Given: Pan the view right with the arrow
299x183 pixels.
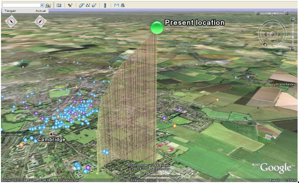Looking at the screenshot, I should 279,34.
